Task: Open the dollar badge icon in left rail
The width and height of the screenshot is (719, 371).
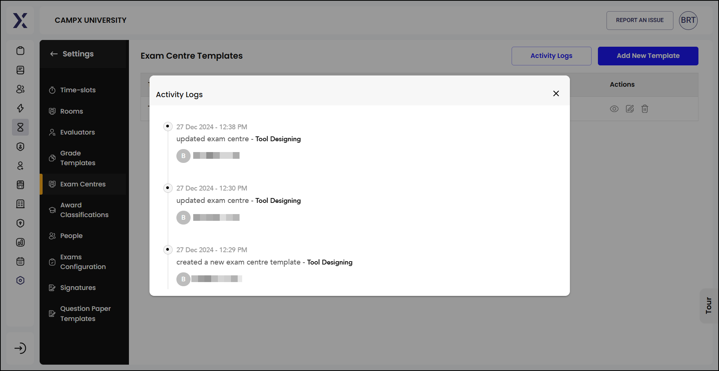Action: [x=21, y=146]
